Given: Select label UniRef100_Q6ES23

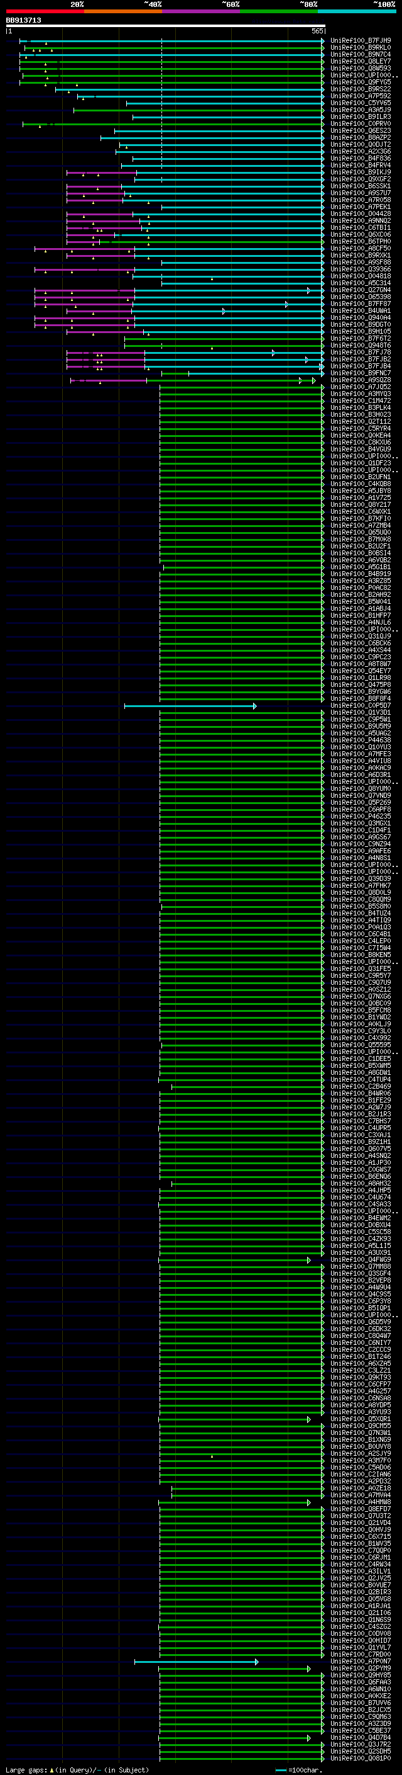Looking at the screenshot, I should point(361,131).
